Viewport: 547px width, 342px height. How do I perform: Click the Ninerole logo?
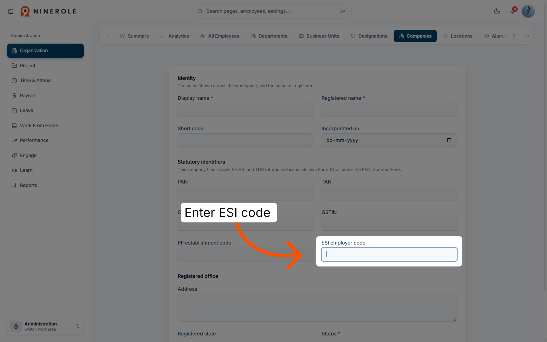click(x=48, y=11)
